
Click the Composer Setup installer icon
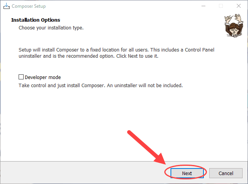[7, 6]
